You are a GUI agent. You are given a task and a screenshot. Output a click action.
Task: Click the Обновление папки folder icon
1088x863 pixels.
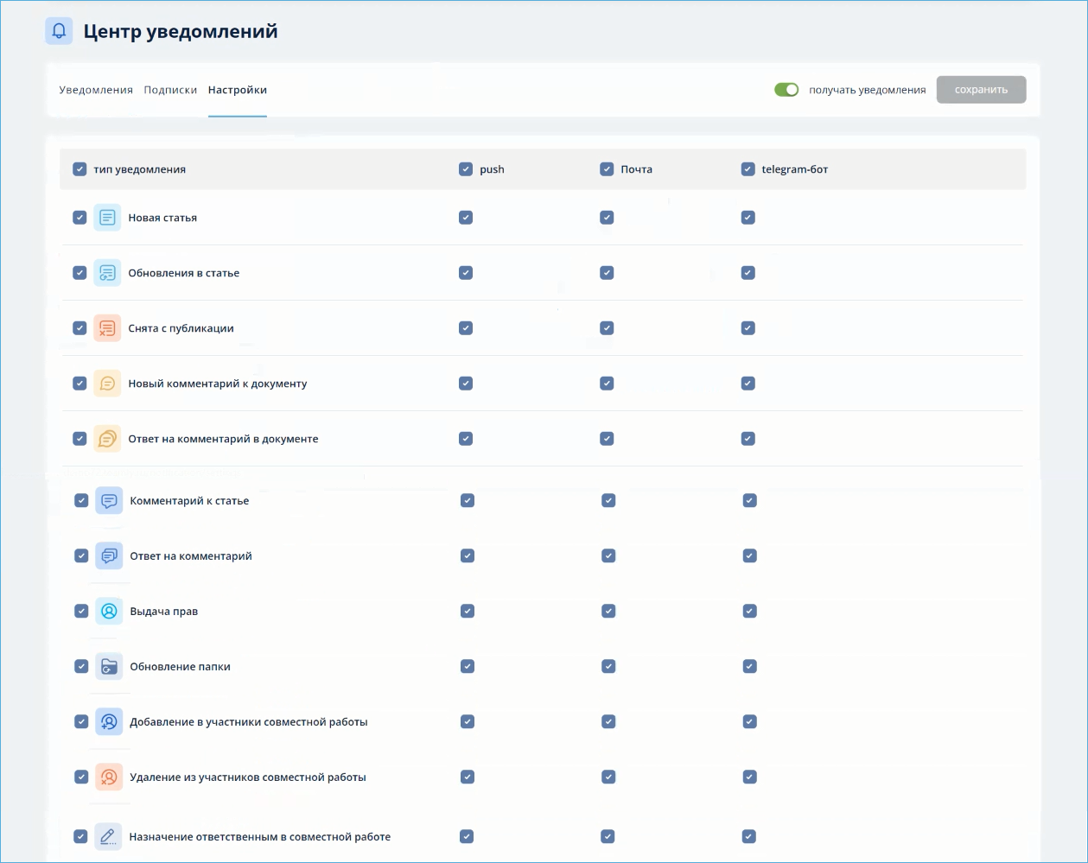tap(109, 666)
